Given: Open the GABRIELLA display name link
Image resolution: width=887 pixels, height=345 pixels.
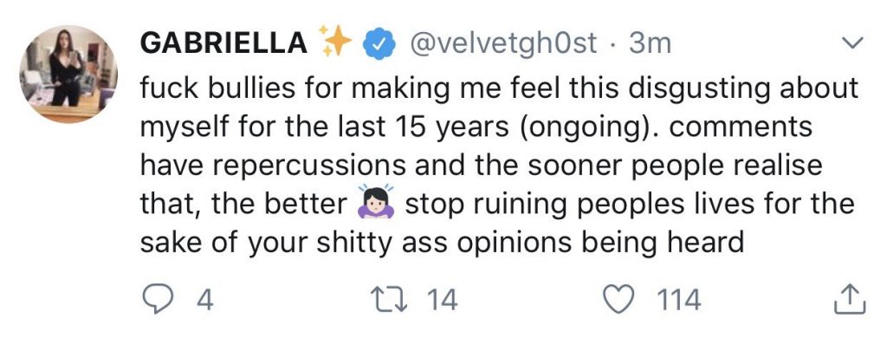Looking at the screenshot, I should click(x=223, y=43).
